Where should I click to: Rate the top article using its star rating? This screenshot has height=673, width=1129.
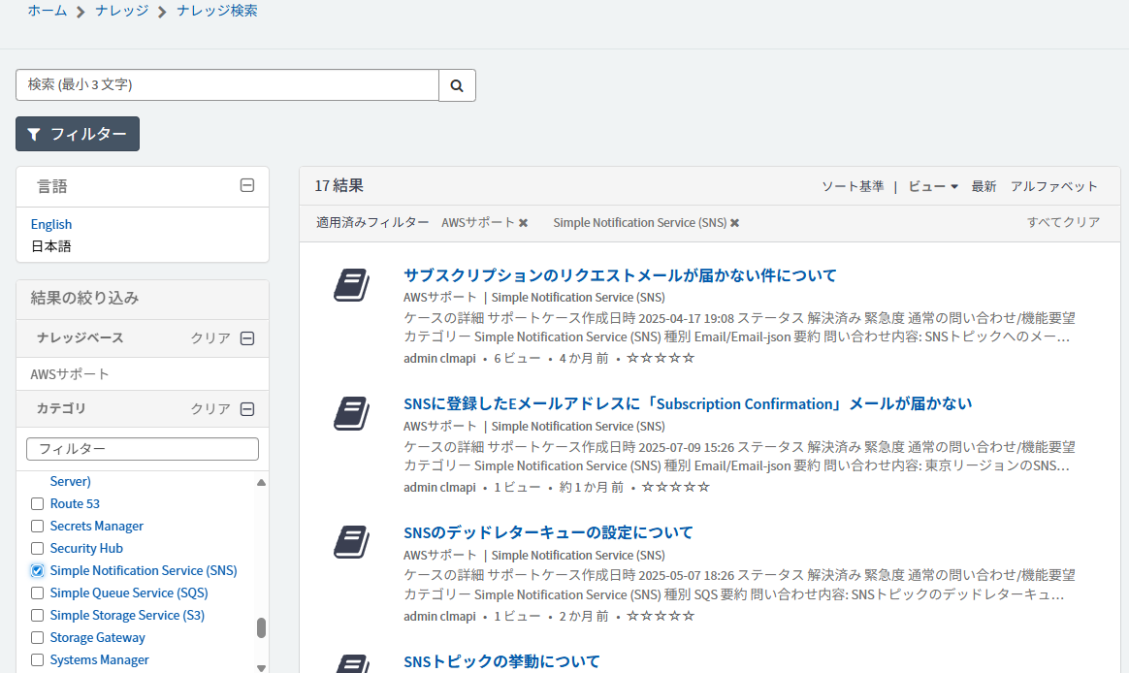click(660, 358)
